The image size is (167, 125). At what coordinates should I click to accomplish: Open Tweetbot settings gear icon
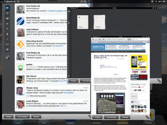pyautogui.click(x=7, y=57)
